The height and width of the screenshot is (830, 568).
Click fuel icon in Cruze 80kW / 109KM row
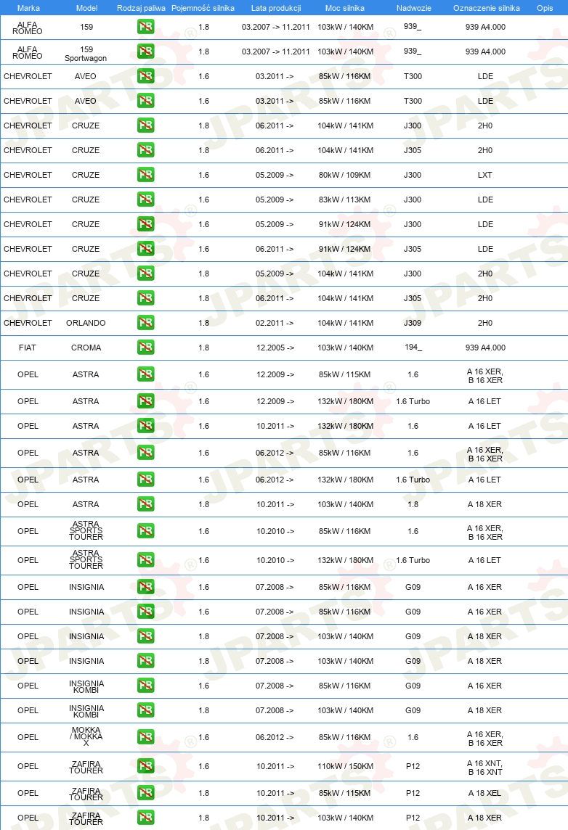[146, 175]
